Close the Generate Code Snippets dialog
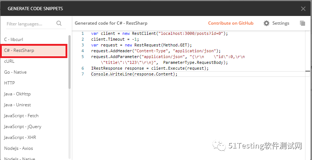 (303, 9)
